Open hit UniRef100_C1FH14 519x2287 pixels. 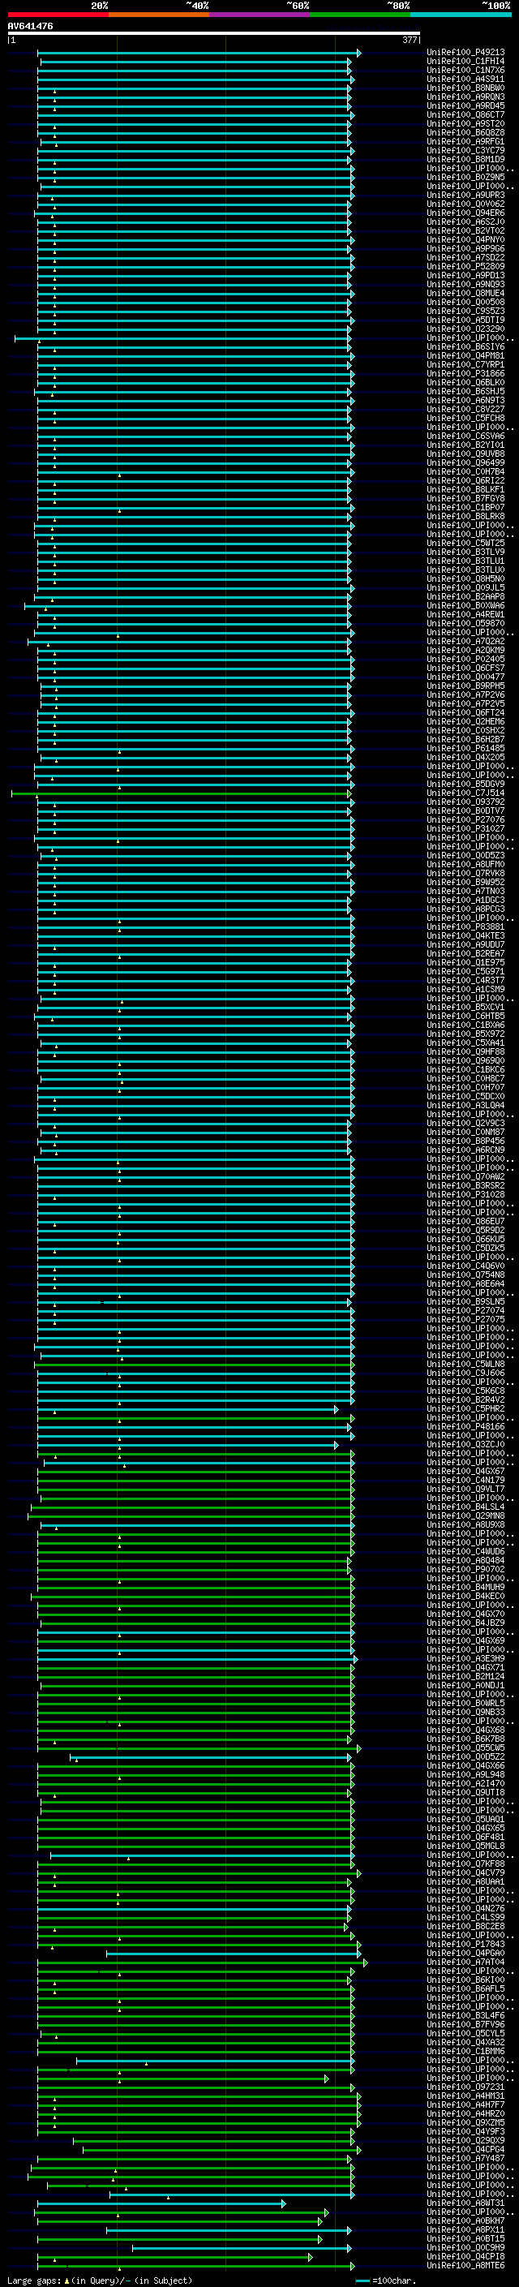point(465,62)
